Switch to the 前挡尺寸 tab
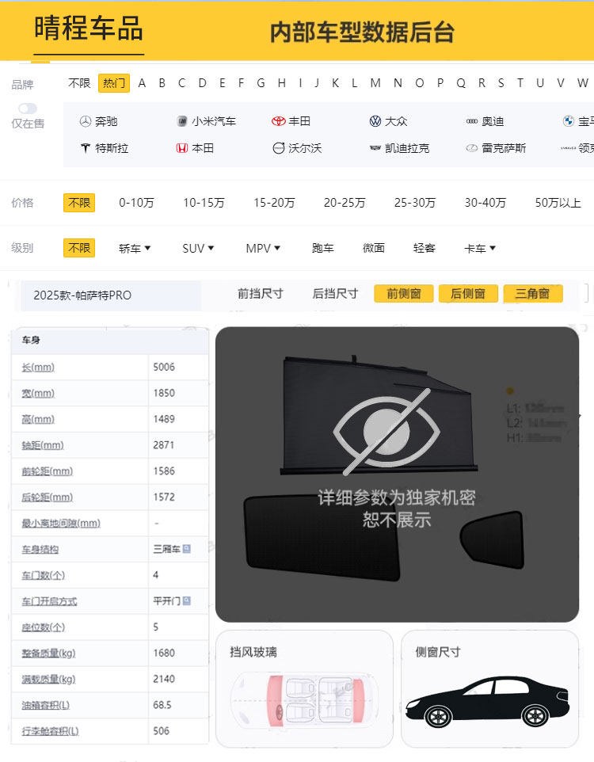This screenshot has width=594, height=762. pos(260,294)
